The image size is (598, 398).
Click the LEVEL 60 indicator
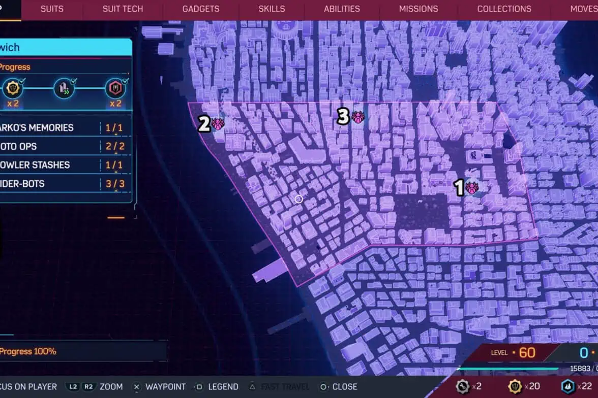pyautogui.click(x=514, y=353)
